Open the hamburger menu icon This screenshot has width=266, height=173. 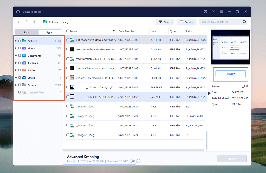[x=221, y=12]
